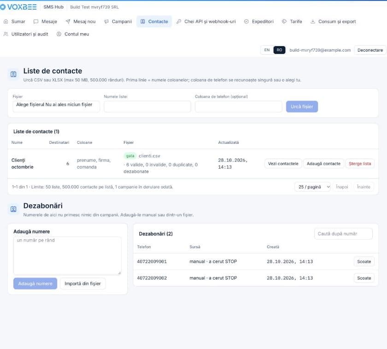Open the 25 / pagină dropdown

313,187
